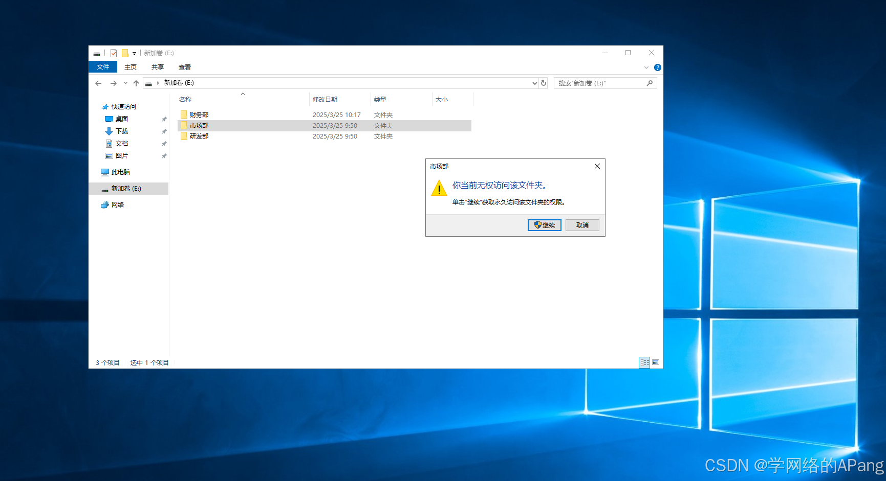
Task: Expand the ribbon with the chevron
Action: 646,67
